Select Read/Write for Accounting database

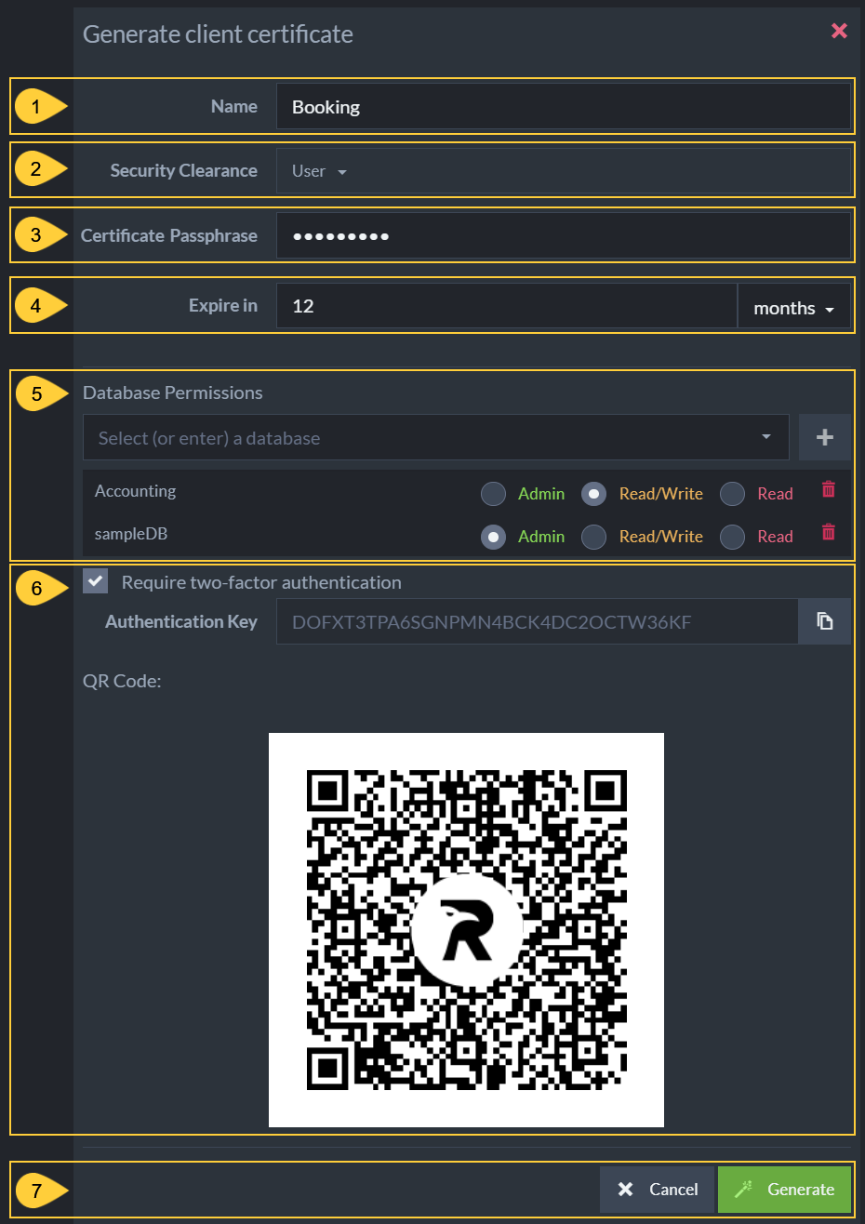click(593, 494)
